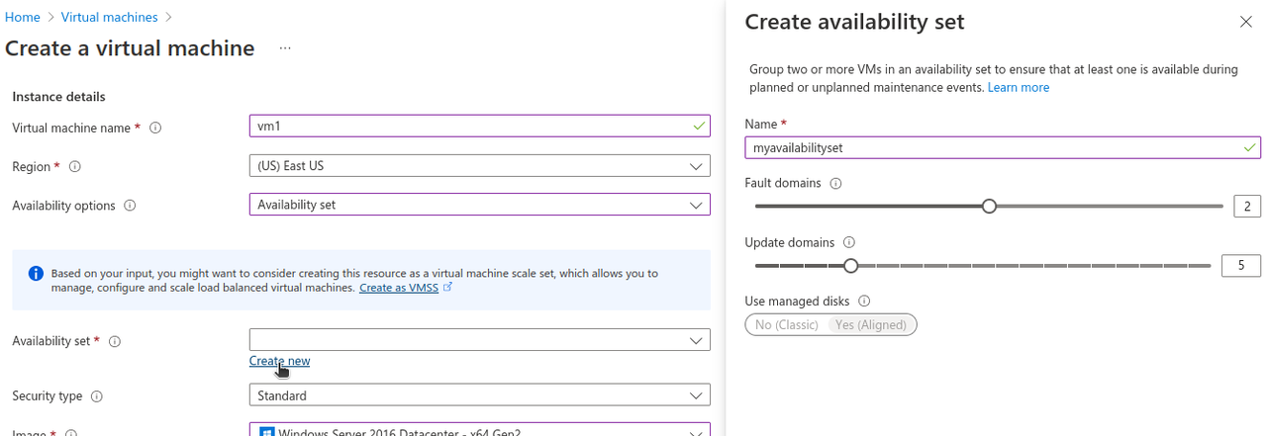This screenshot has height=436, width=1267.
Task: Expand the Availability options dropdown
Action: point(479,205)
